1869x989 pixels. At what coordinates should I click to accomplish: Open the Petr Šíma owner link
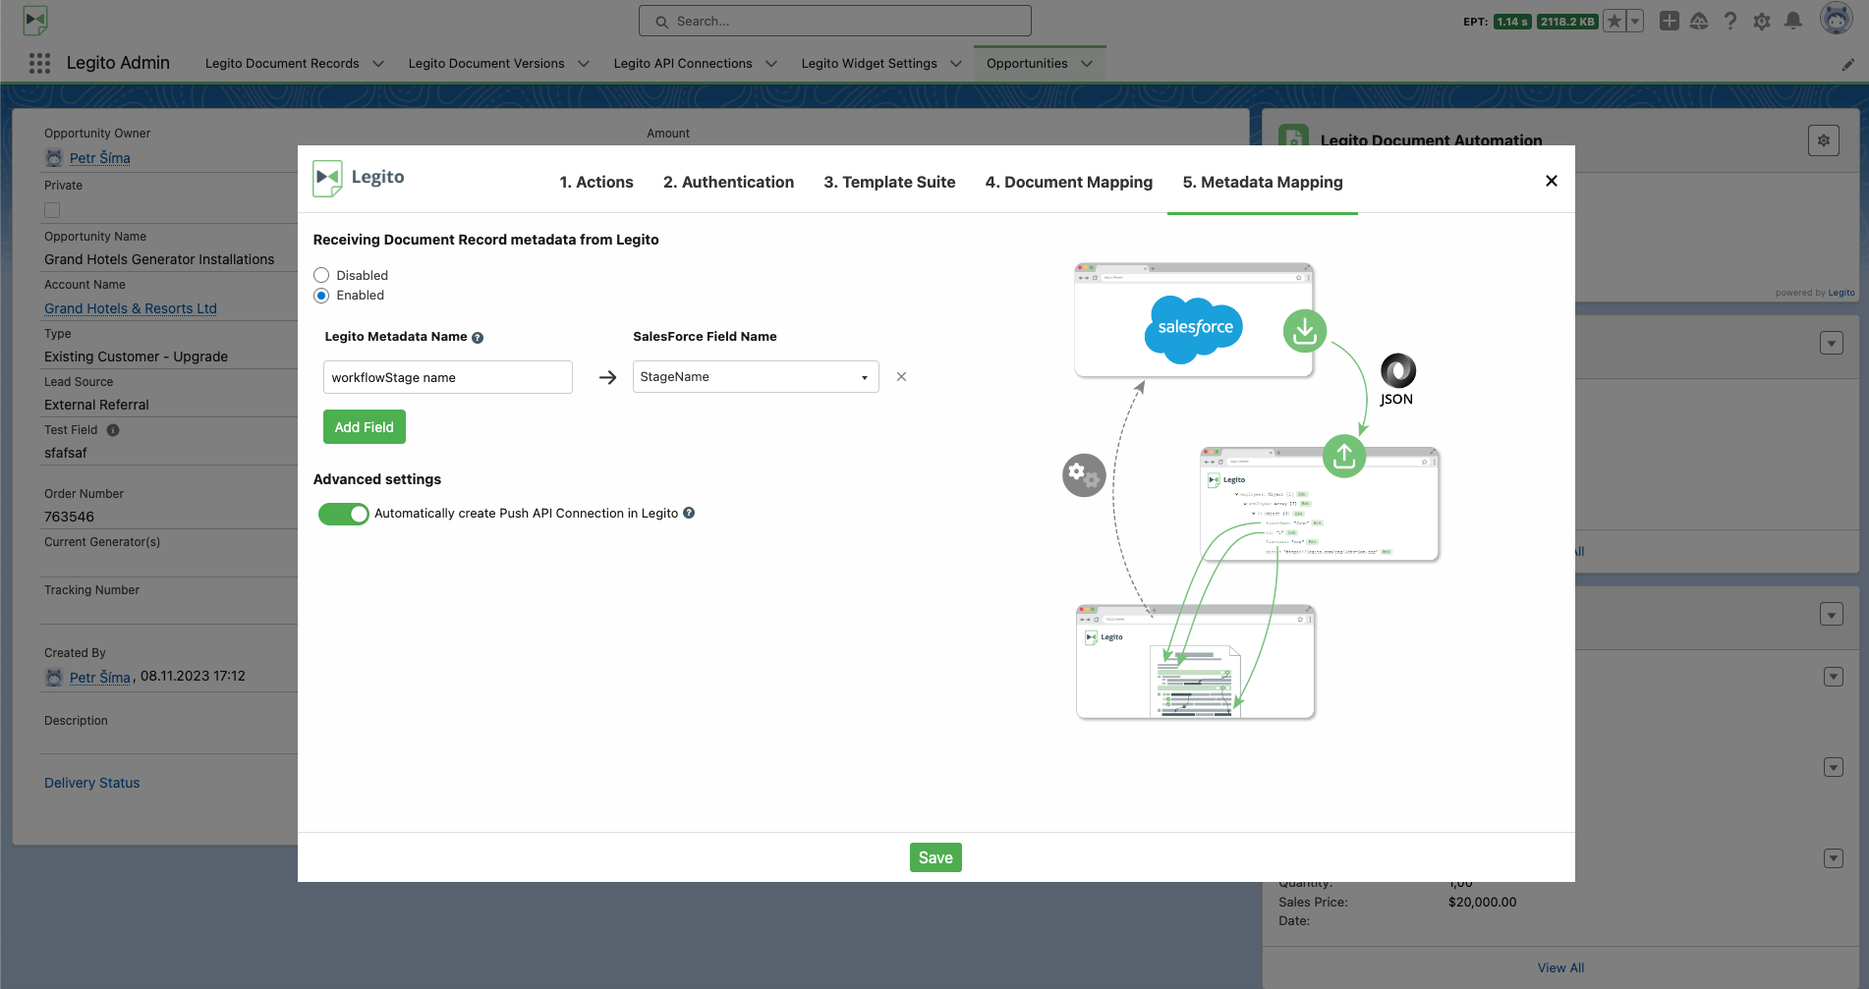tap(100, 158)
